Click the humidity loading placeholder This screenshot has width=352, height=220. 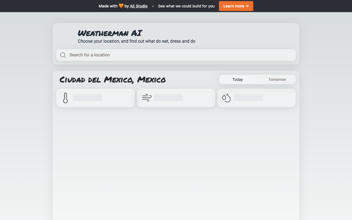click(x=249, y=98)
